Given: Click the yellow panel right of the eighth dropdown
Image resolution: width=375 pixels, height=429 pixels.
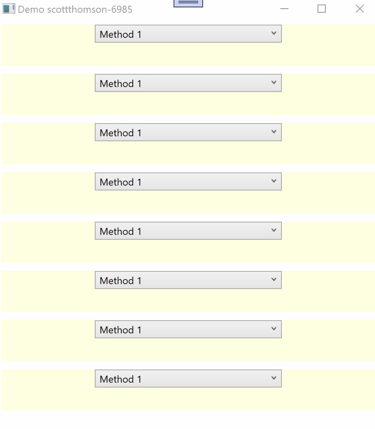Looking at the screenshot, I should pos(328,390).
